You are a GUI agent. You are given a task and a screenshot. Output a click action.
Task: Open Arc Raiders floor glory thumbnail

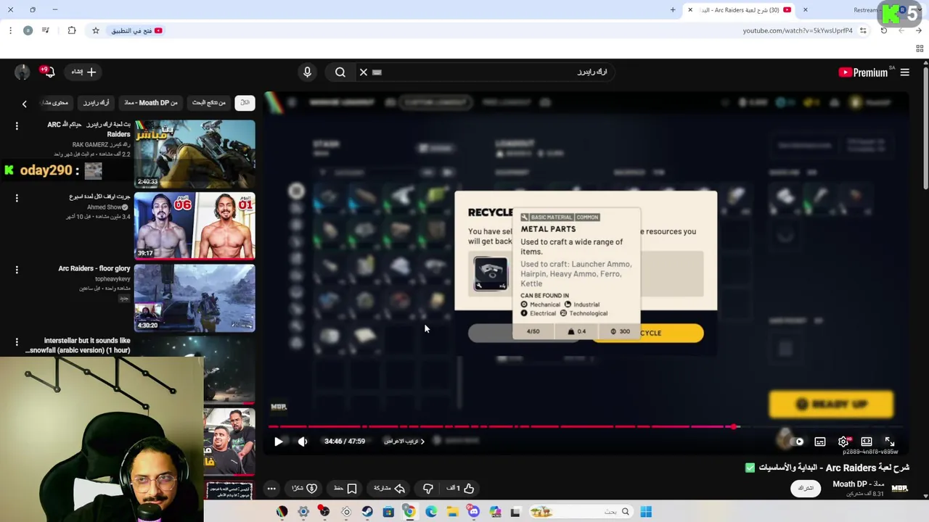[x=195, y=298]
